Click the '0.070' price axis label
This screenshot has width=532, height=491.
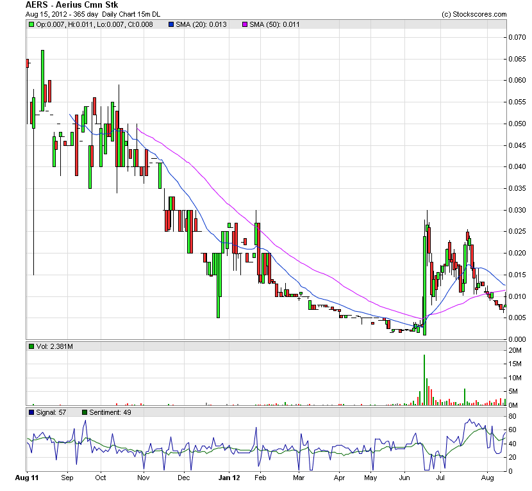pyautogui.click(x=517, y=37)
